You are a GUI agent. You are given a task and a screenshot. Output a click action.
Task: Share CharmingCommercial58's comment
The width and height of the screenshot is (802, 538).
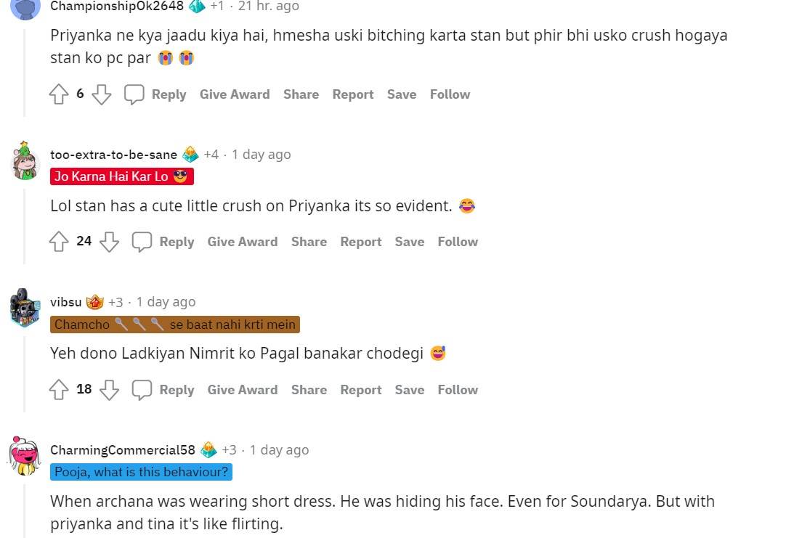(x=309, y=537)
